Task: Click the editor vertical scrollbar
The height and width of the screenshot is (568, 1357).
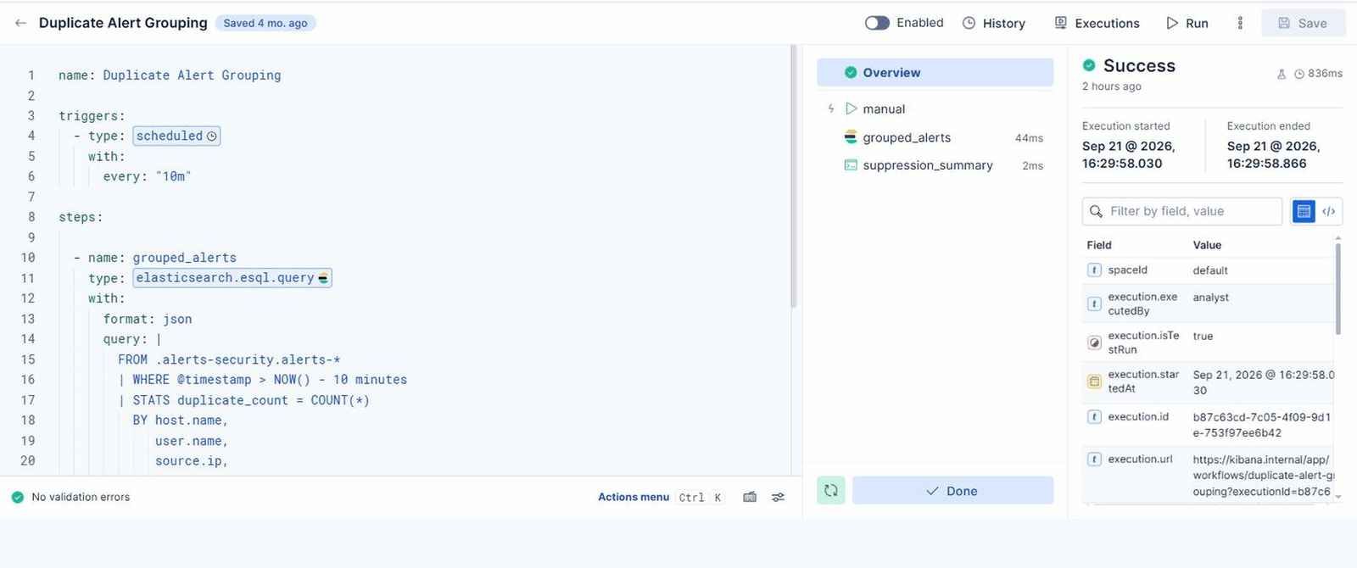Action: click(x=794, y=176)
